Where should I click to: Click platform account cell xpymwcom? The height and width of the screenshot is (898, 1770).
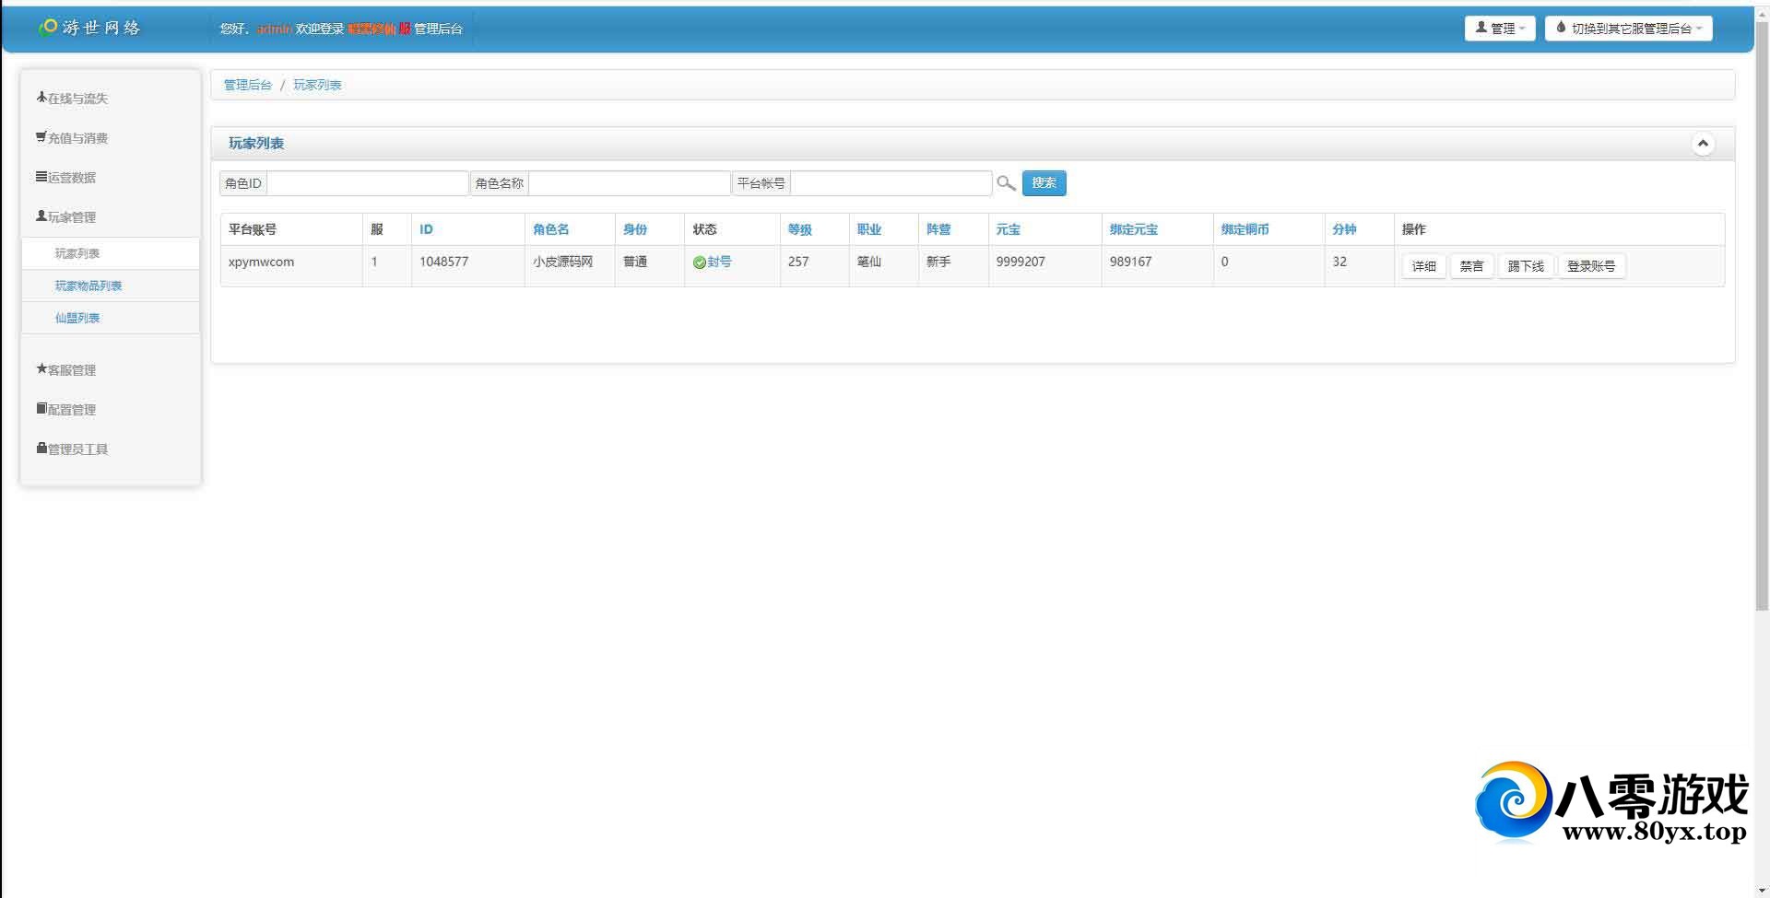(x=261, y=262)
